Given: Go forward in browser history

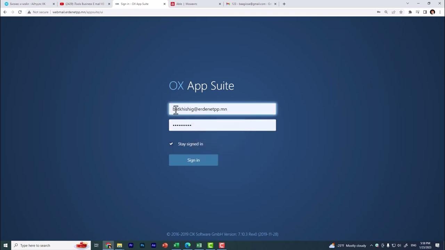Looking at the screenshot, I should [x=13, y=12].
